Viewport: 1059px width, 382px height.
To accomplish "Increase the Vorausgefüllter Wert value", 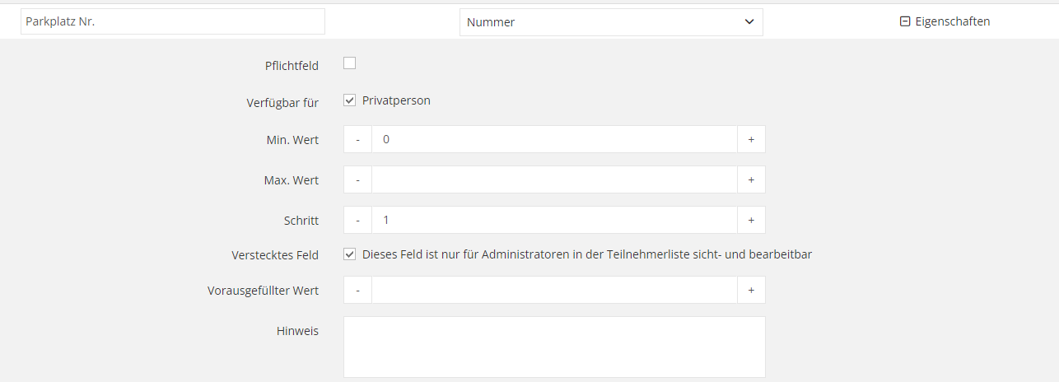I will coord(751,290).
